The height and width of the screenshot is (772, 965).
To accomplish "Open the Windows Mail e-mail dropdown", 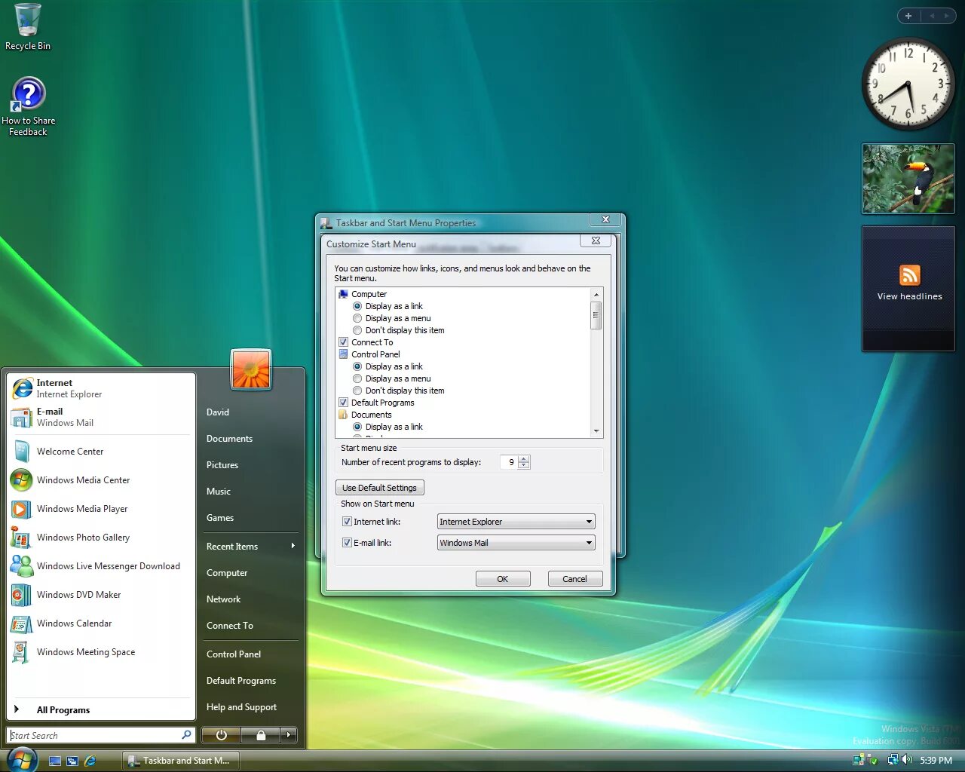I will 516,543.
